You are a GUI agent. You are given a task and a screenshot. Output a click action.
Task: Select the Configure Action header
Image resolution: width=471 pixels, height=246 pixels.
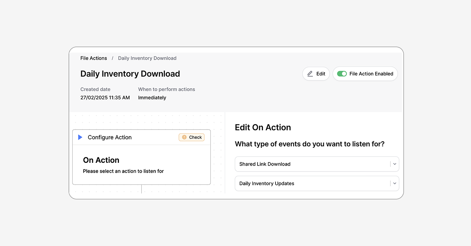(142, 137)
